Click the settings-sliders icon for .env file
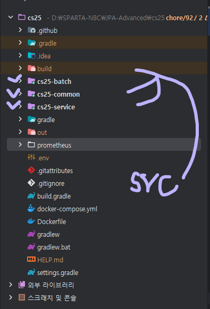 tap(31, 158)
